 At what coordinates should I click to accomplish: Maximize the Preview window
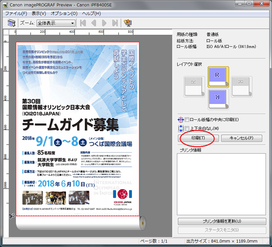point(249,4)
